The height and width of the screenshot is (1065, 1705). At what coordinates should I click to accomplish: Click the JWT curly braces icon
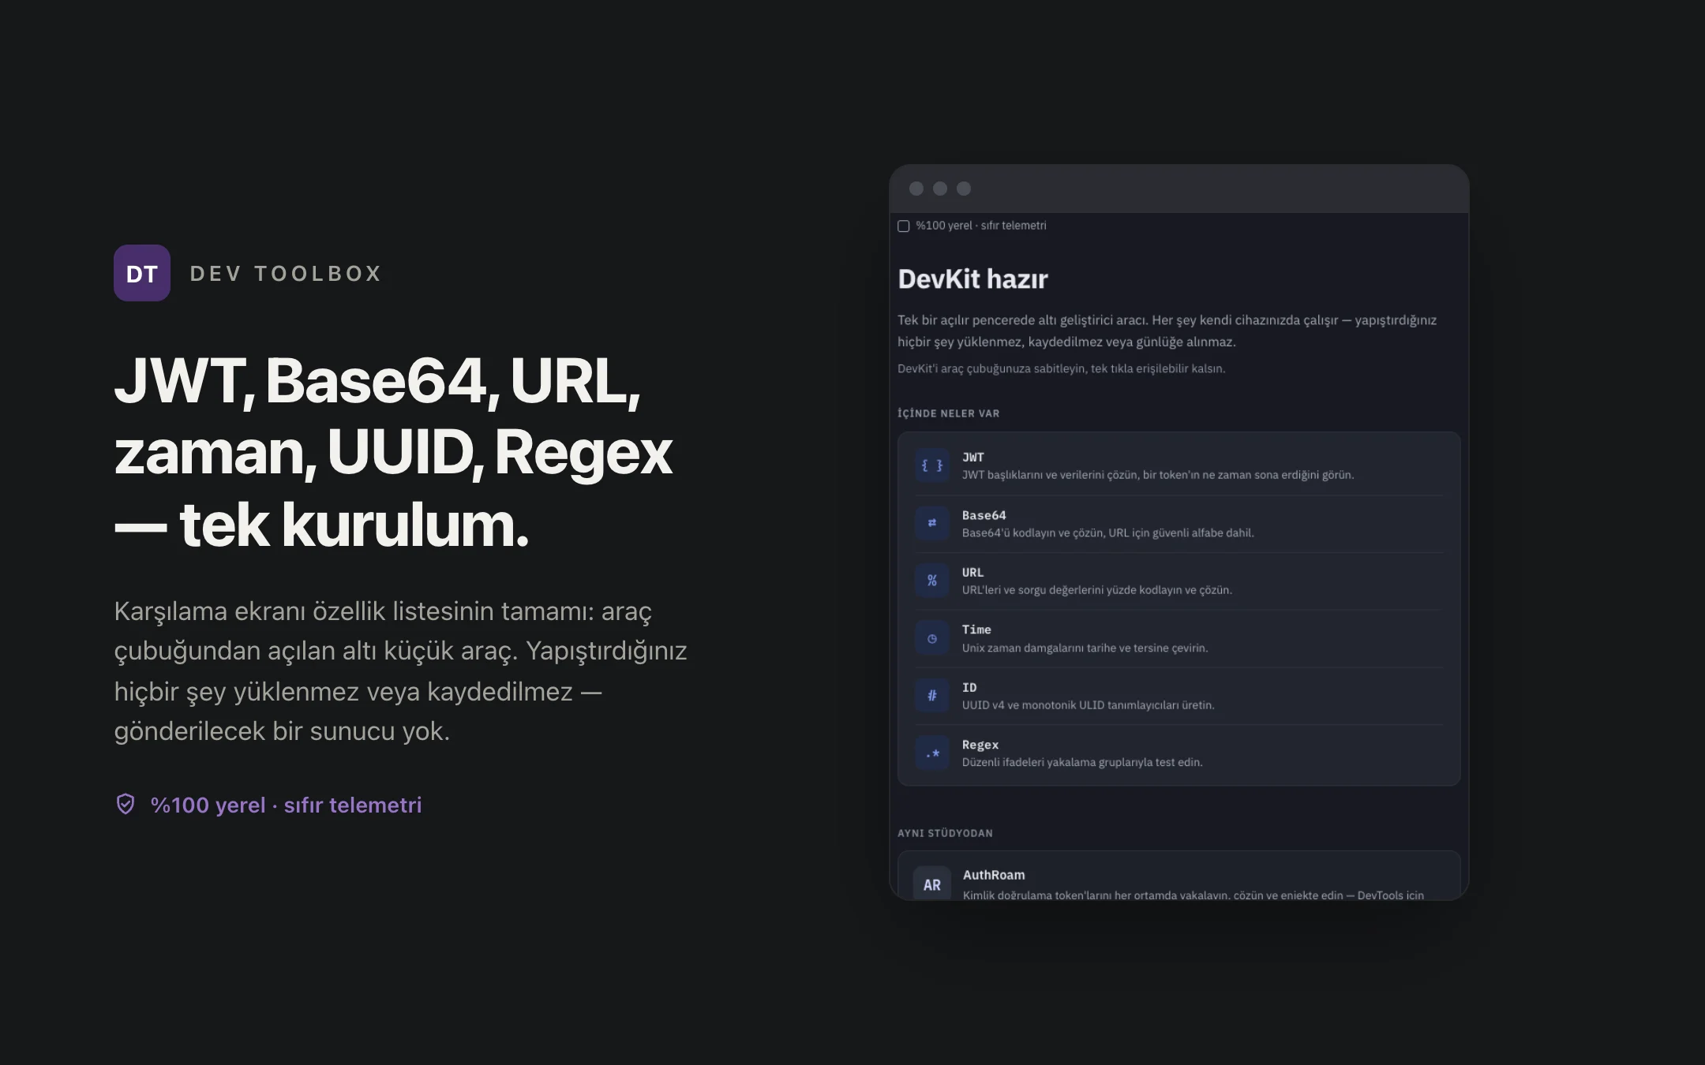tap(932, 465)
